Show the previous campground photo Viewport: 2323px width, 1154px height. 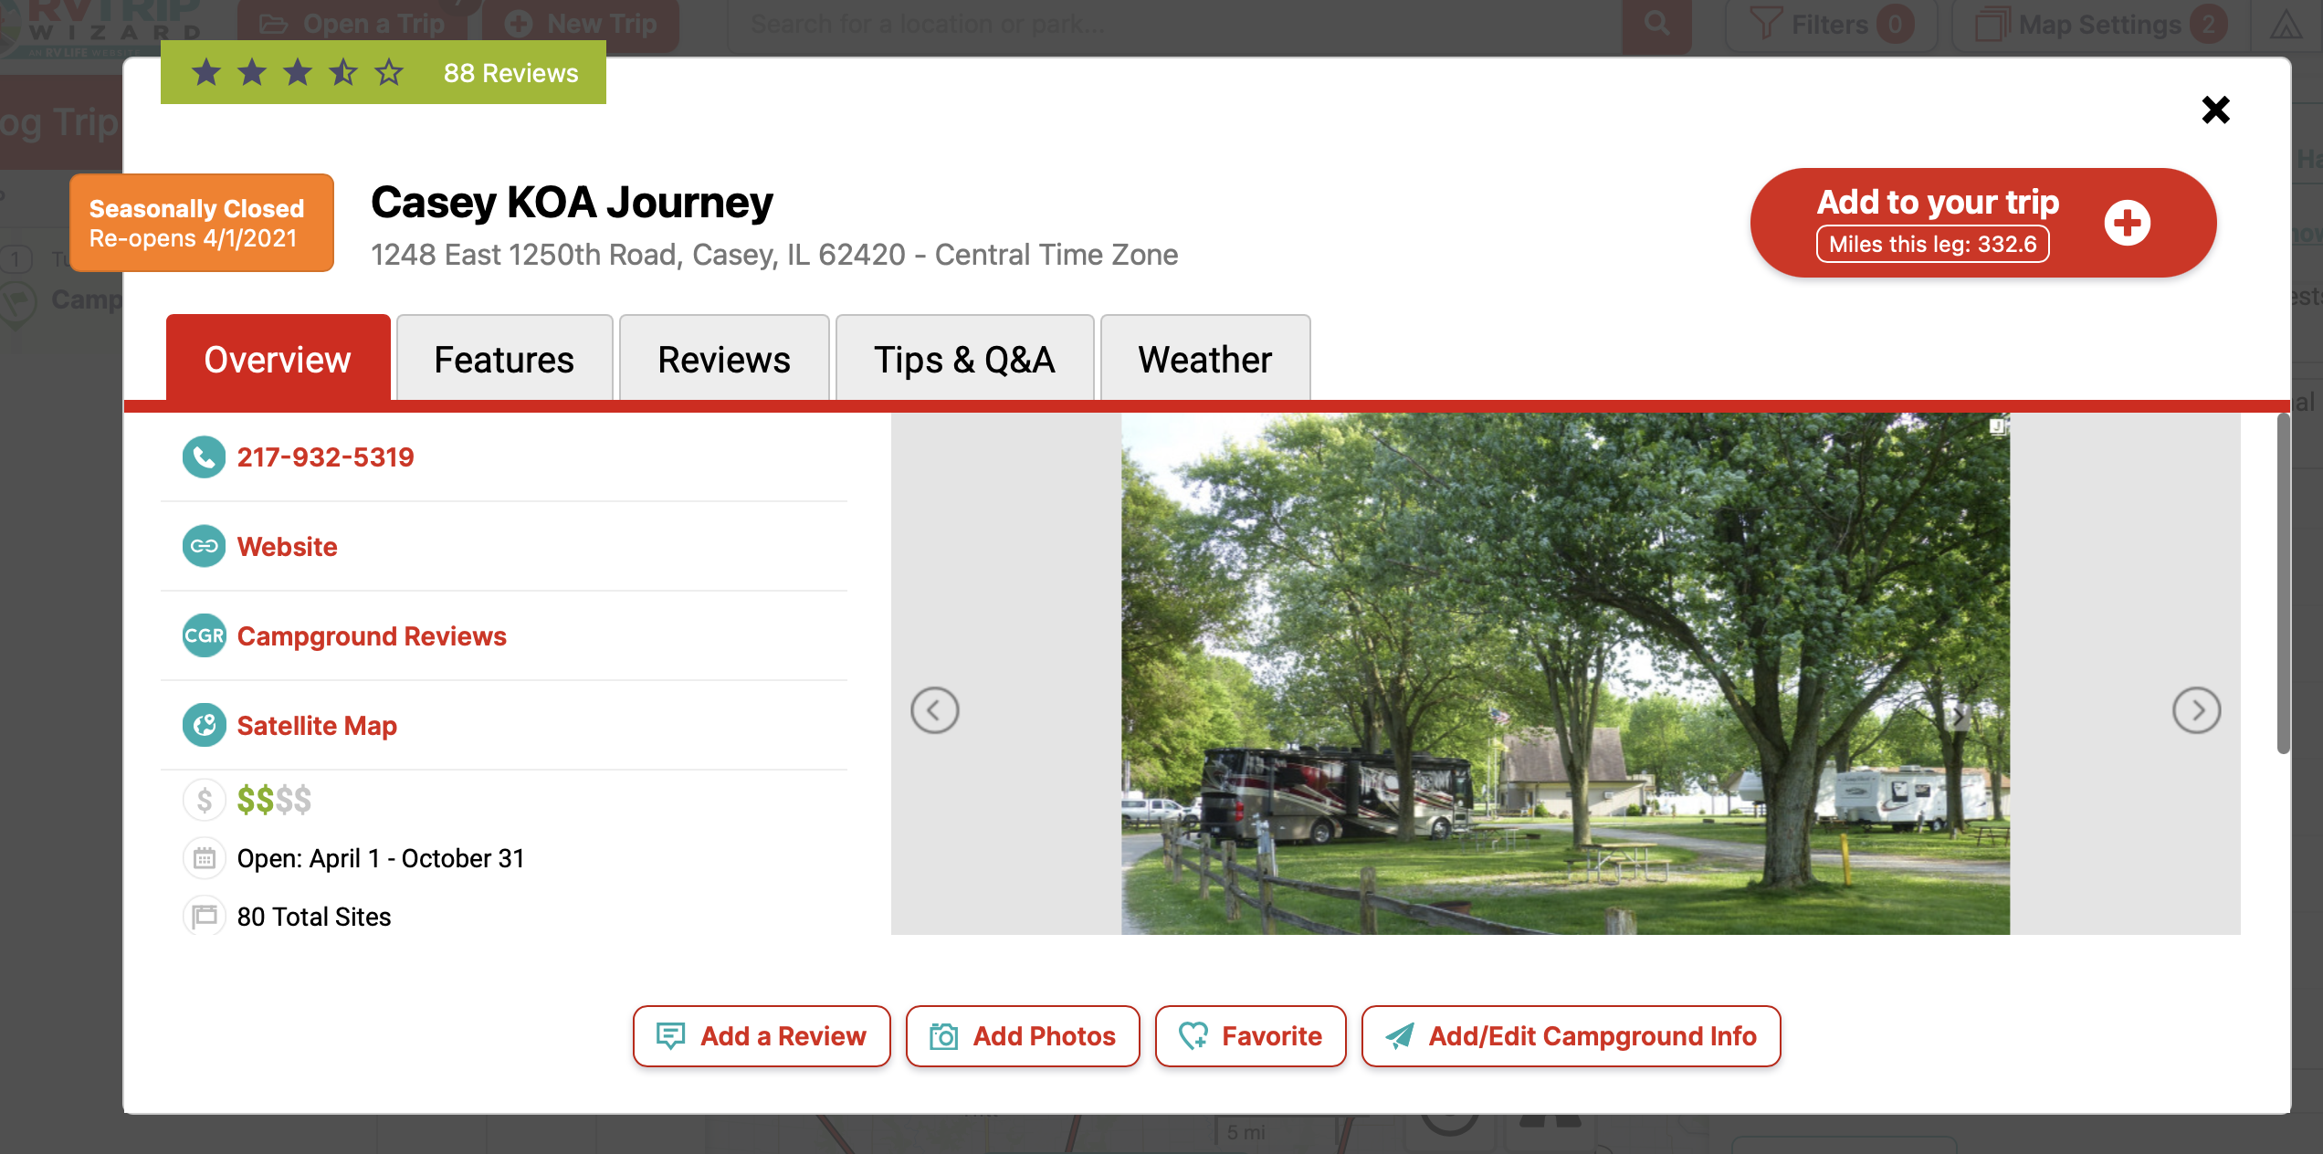934,710
